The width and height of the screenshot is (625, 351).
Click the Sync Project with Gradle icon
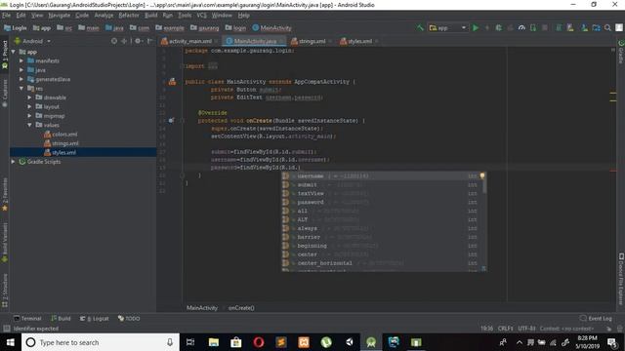click(x=559, y=28)
